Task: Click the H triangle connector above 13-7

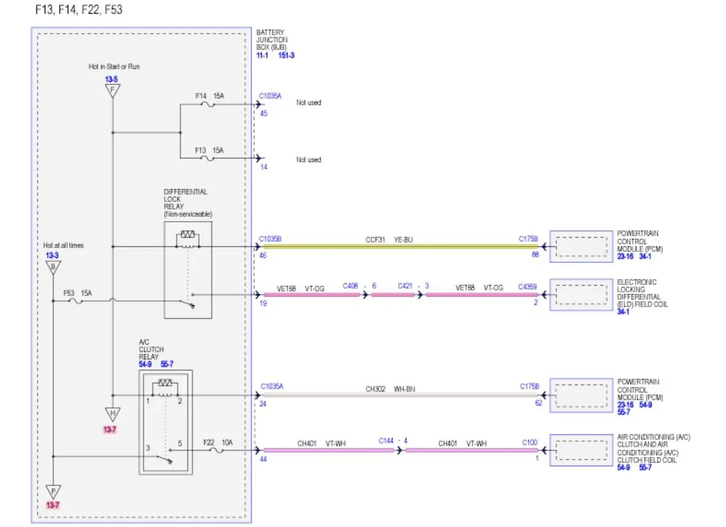Action: 112,414
